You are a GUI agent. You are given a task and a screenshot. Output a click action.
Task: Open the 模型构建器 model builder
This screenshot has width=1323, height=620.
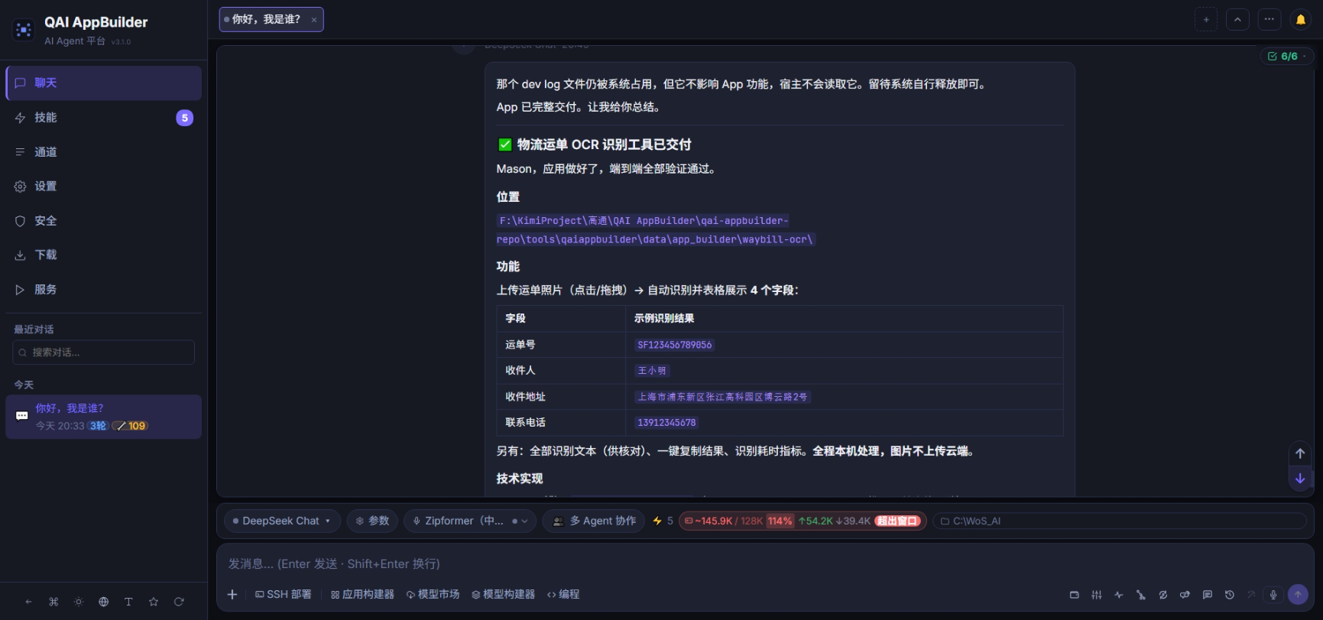tap(503, 594)
